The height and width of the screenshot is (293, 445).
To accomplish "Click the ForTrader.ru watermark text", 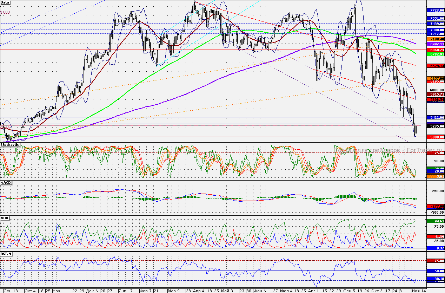I will (368, 150).
